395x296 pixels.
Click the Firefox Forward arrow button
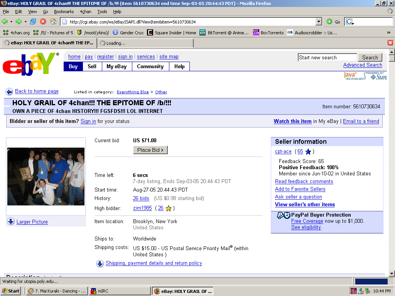click(19, 22)
